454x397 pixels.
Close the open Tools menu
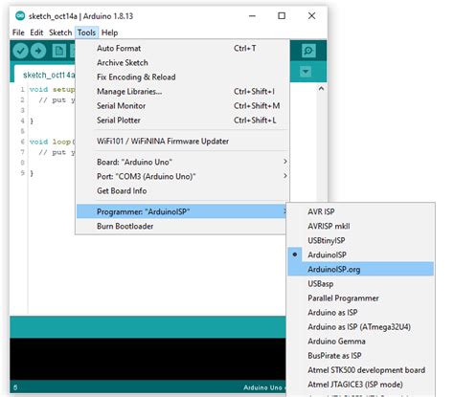[x=86, y=33]
